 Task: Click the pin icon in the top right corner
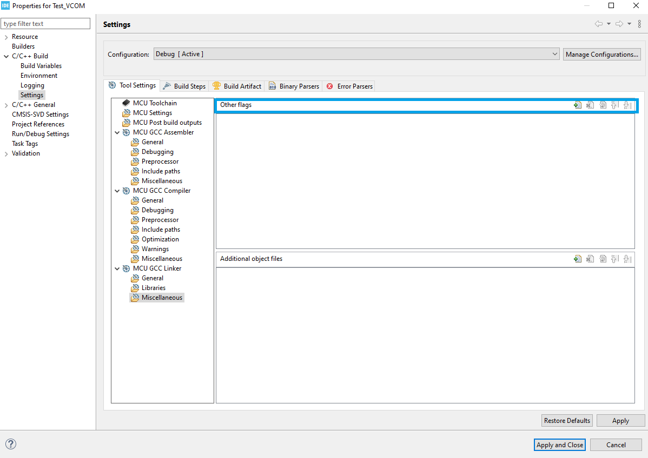(x=640, y=24)
